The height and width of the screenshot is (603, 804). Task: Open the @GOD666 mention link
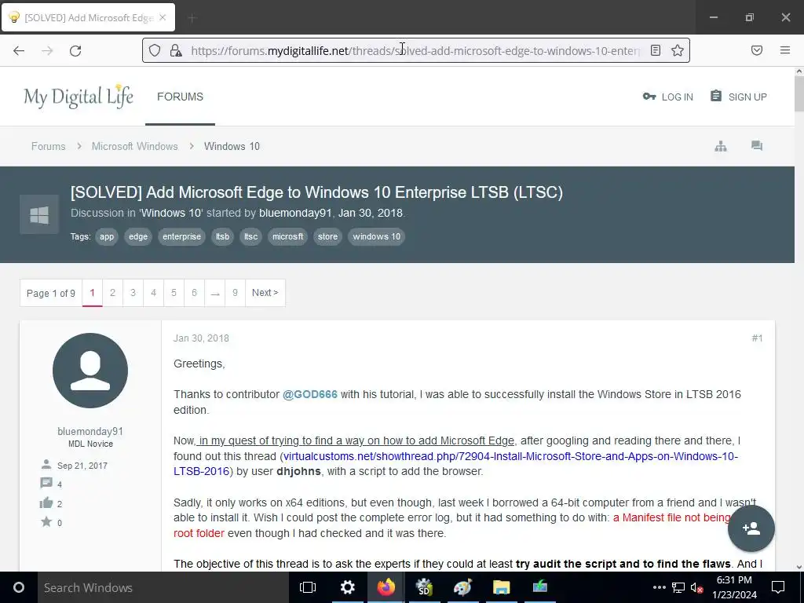click(x=309, y=394)
